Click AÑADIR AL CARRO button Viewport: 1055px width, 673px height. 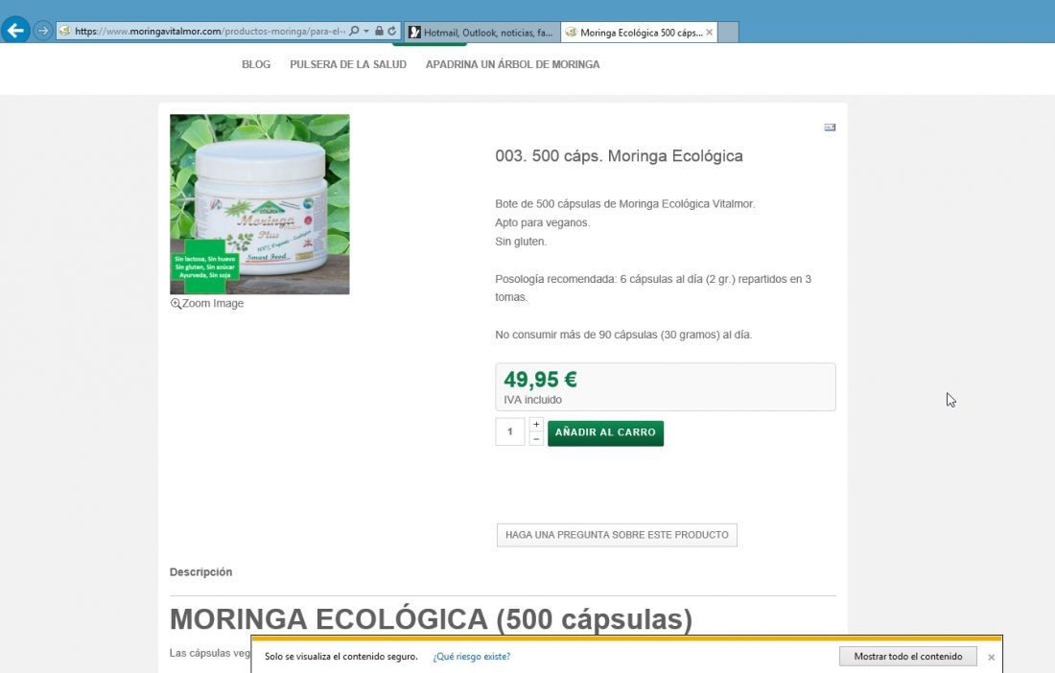tap(605, 433)
